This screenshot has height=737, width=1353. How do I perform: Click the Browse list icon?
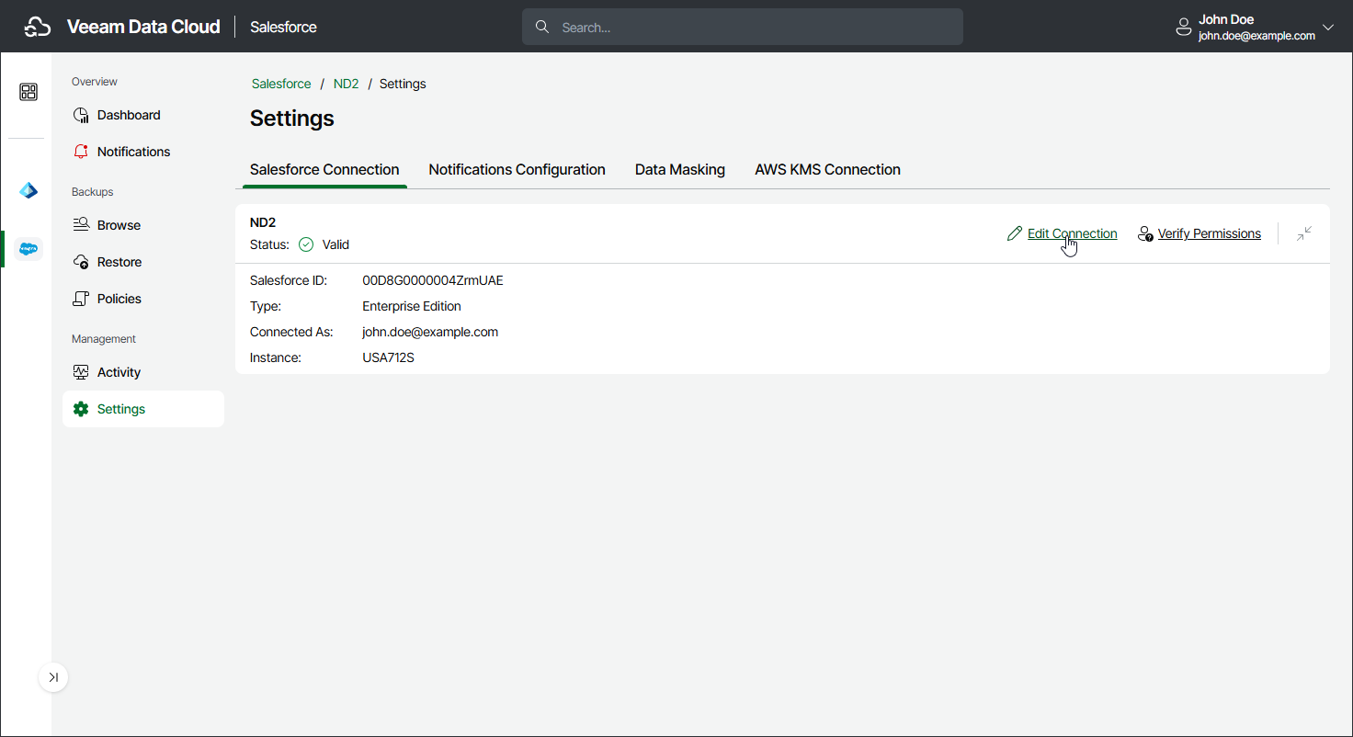tap(81, 225)
